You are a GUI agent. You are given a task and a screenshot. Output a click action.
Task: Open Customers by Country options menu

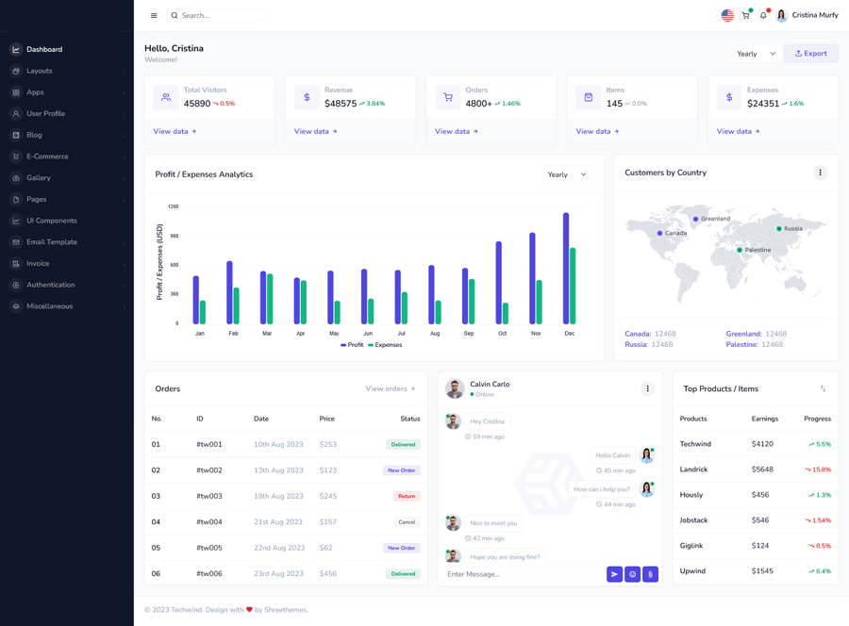(820, 173)
